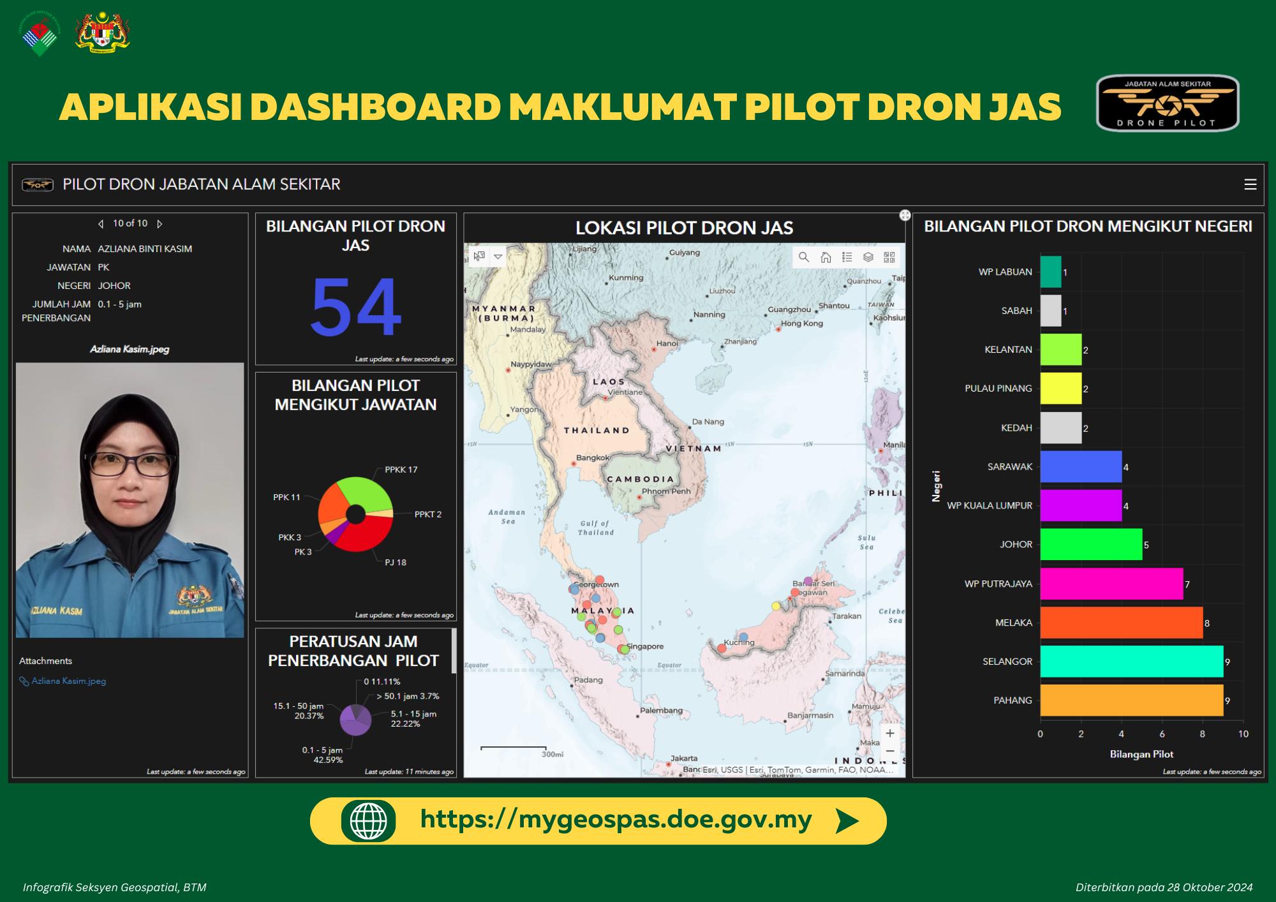This screenshot has height=902, width=1276.
Task: Click the Malaysian coat of arms logo
Action: (102, 32)
